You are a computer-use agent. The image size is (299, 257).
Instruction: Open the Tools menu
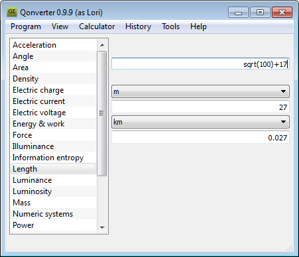point(170,26)
